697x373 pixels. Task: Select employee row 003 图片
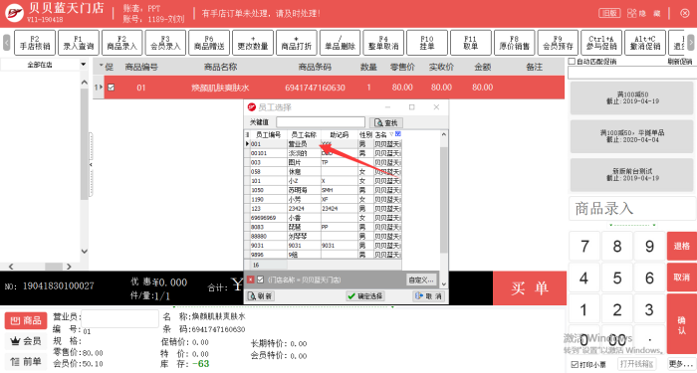point(324,162)
